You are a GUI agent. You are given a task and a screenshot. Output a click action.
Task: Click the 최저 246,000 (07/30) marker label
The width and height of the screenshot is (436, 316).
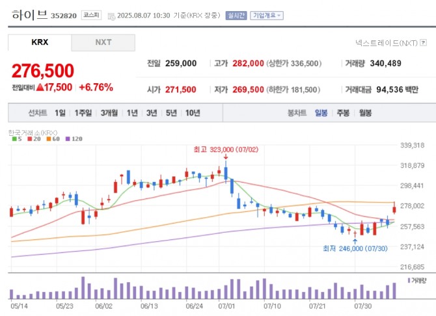pyautogui.click(x=355, y=248)
